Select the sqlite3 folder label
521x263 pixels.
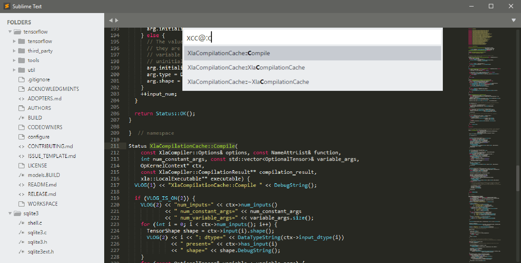tap(31, 213)
